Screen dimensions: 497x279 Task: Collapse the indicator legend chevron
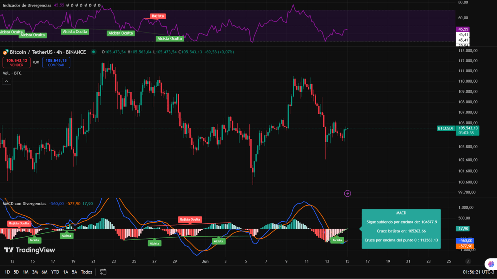[x=7, y=81]
